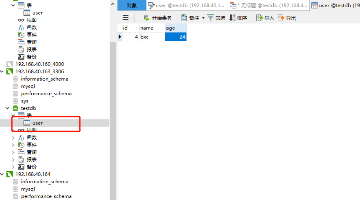The height and width of the screenshot is (200, 360).
Task: Select the first 报表 (Reports) node
Action: coord(31,50)
